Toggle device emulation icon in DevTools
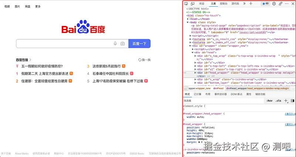The height and width of the screenshot is (157, 296). 192,4
